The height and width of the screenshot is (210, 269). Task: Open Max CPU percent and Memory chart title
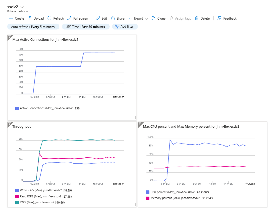pyautogui.click(x=191, y=127)
